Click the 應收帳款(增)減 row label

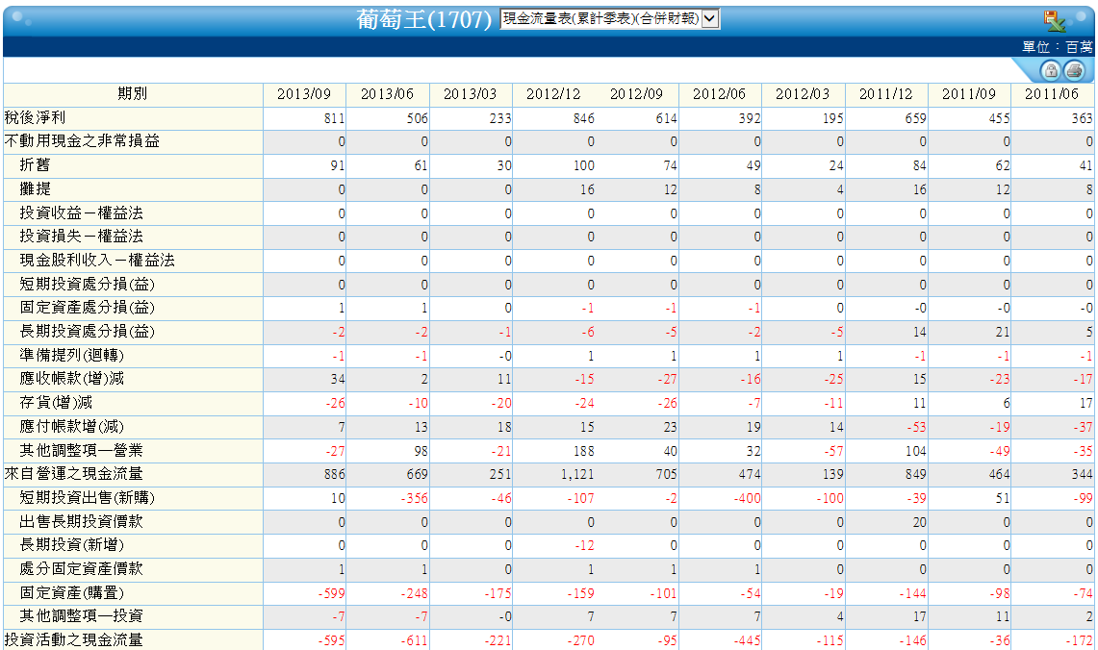point(72,379)
